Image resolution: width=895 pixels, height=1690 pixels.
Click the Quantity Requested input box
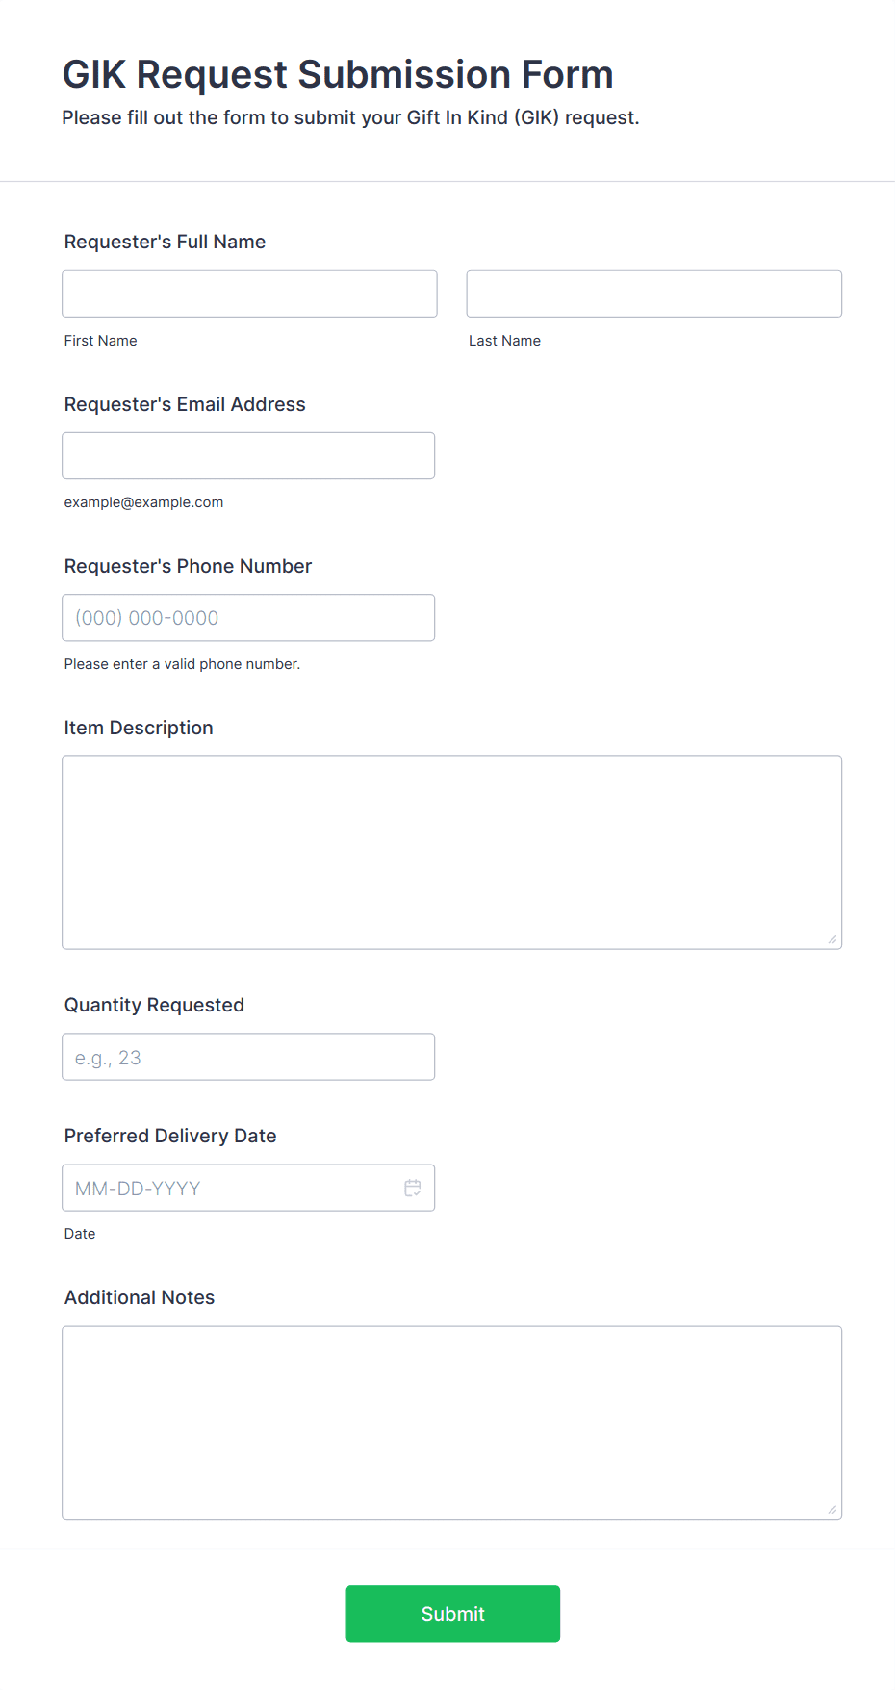[x=248, y=1057]
